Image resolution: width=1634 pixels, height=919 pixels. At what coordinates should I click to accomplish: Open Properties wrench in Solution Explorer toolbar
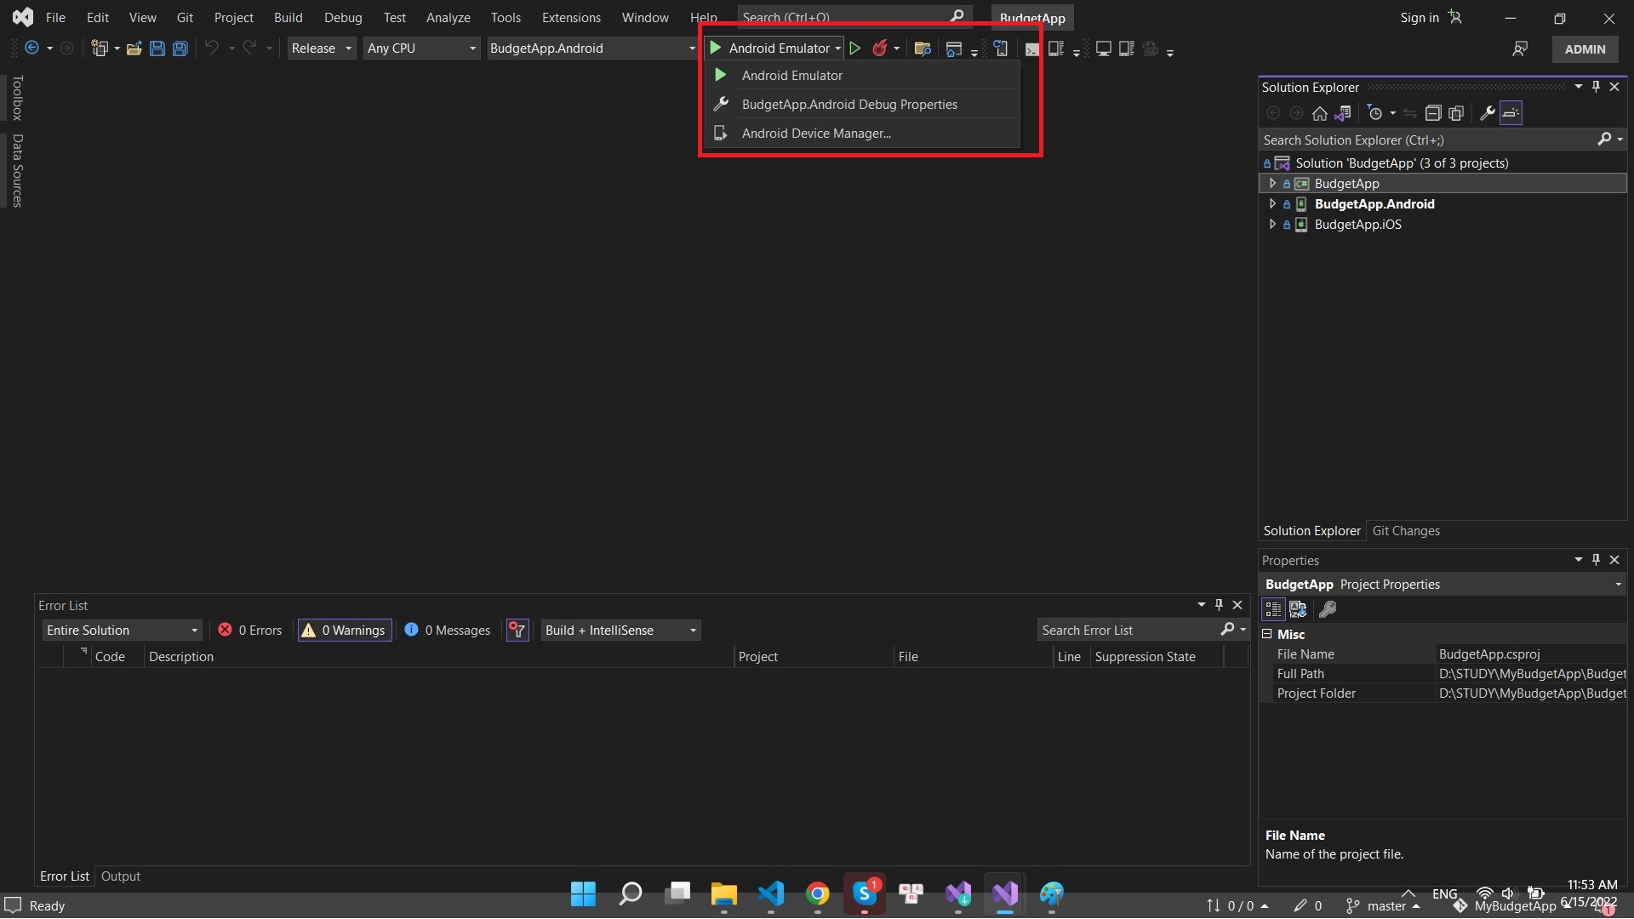point(1487,113)
